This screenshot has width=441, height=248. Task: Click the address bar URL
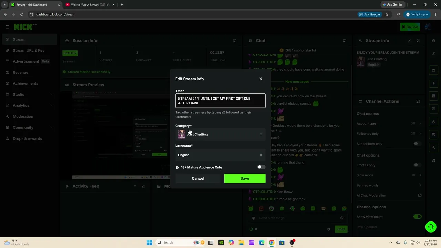pyautogui.click(x=55, y=14)
